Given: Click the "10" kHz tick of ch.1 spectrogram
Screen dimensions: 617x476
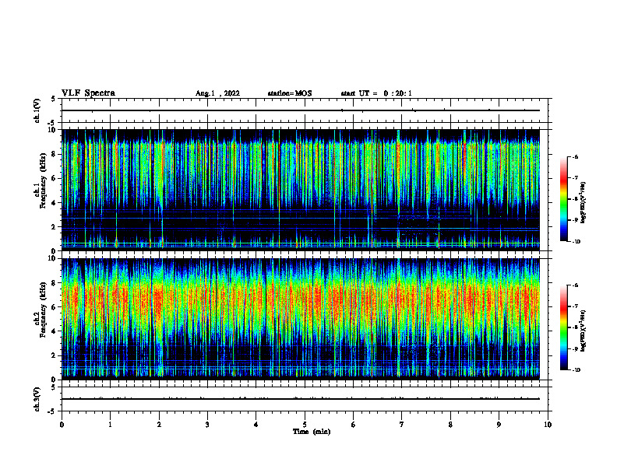Looking at the screenshot, I should click(54, 130).
